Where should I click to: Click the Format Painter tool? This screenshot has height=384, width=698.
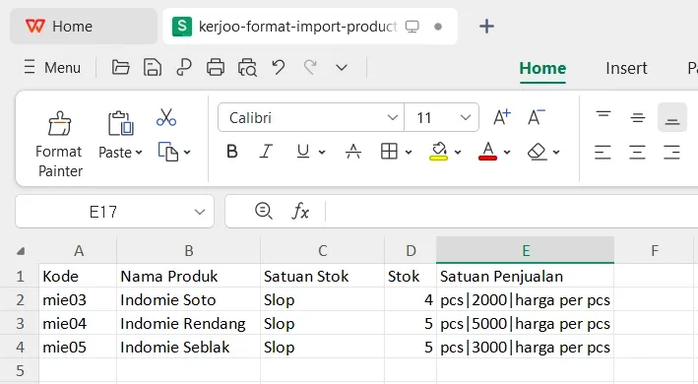[x=59, y=144]
